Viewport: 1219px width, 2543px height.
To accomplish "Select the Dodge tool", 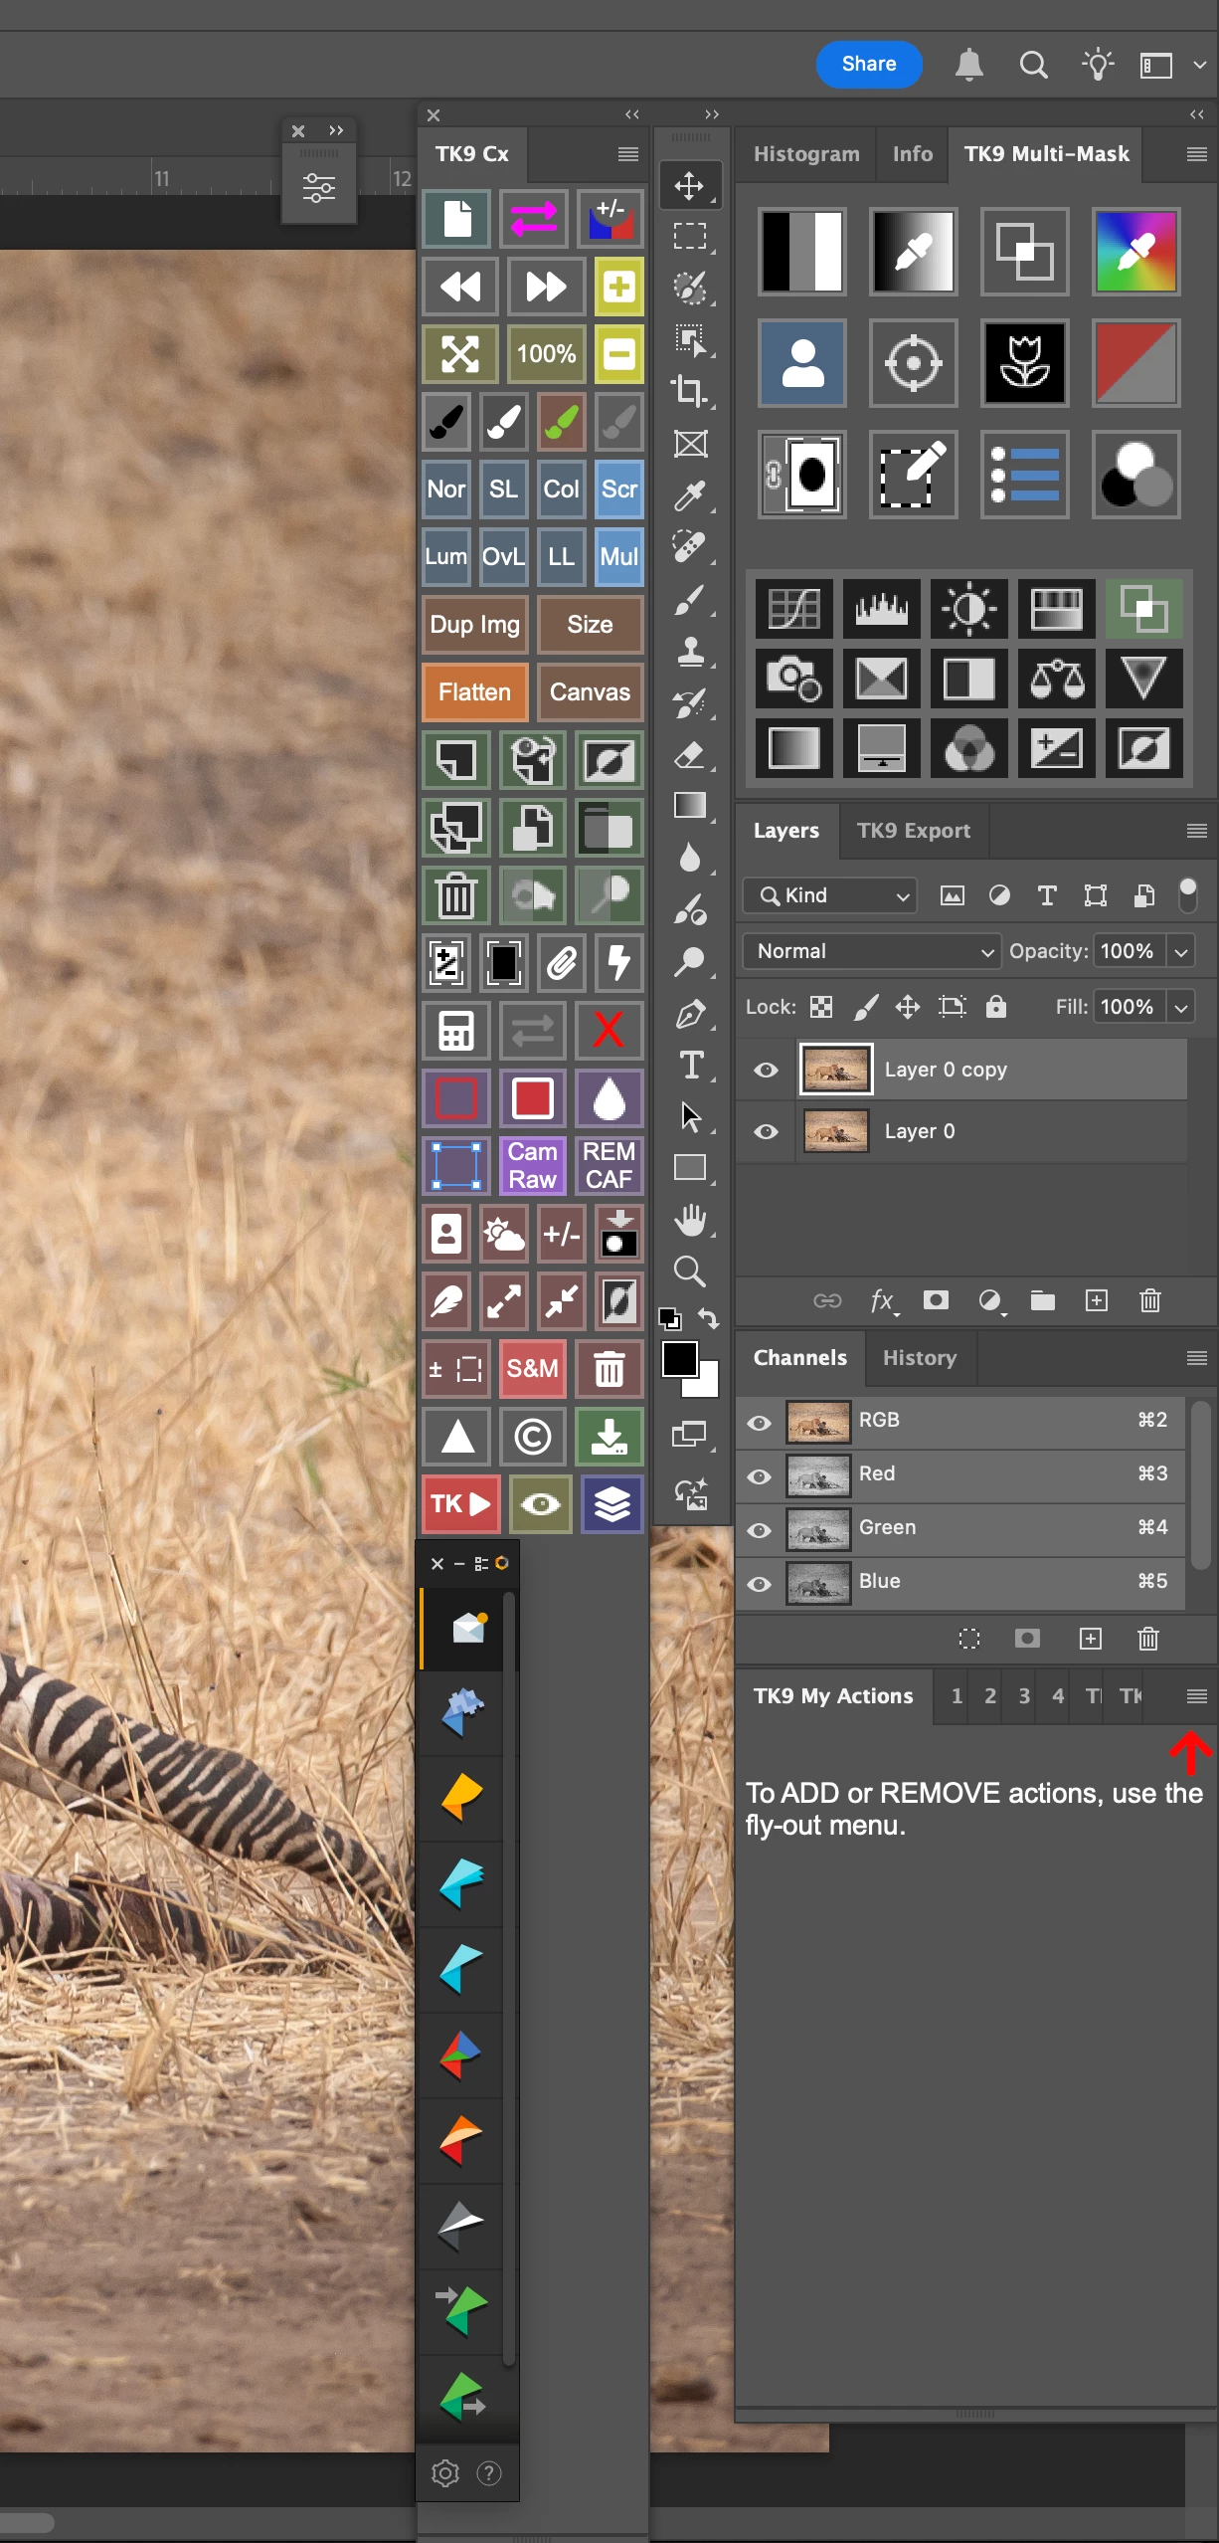I will pos(689,961).
